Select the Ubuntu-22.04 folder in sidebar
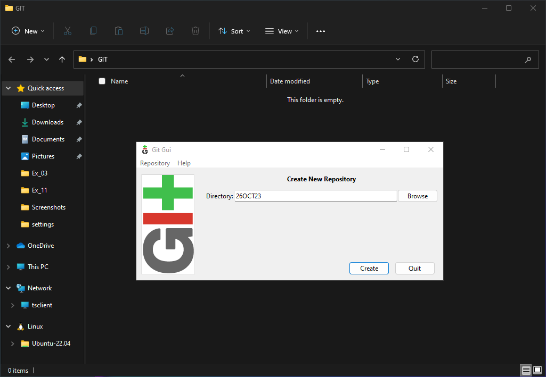The image size is (546, 377). click(51, 344)
